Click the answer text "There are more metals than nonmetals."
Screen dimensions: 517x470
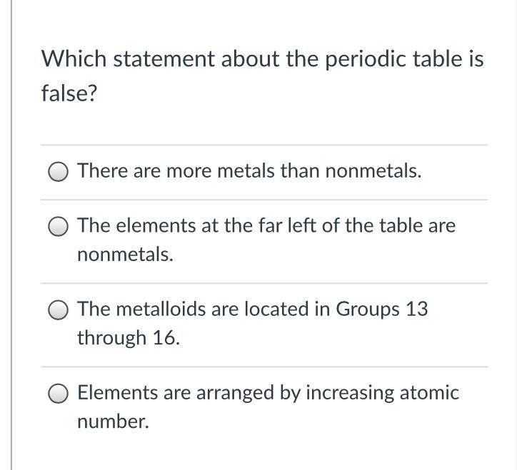pos(249,171)
